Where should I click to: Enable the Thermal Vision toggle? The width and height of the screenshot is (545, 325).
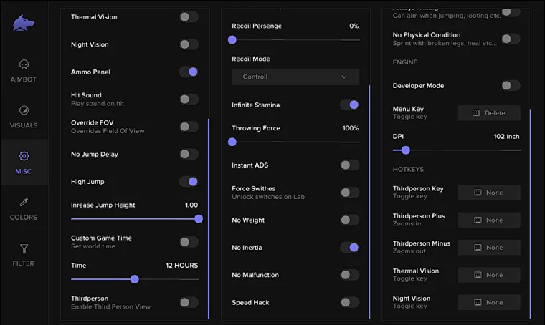tap(189, 17)
